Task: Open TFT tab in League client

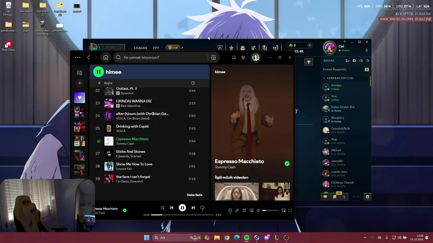Action: coord(156,48)
